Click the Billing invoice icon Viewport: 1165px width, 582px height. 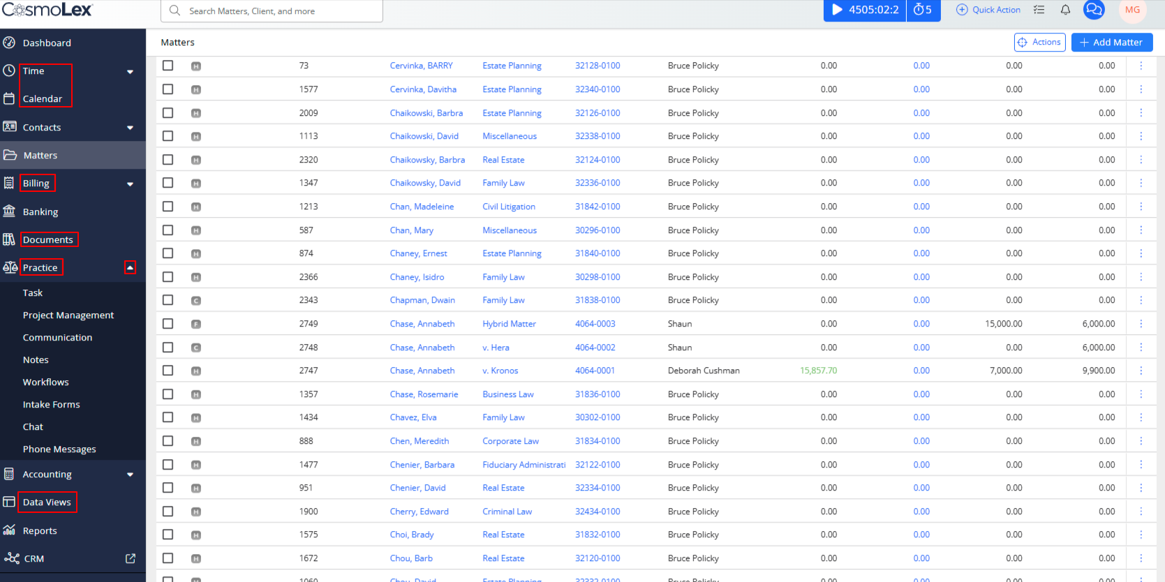point(9,183)
